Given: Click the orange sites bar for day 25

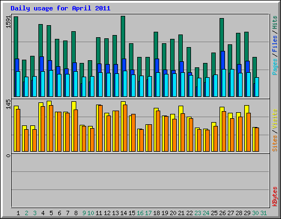Looking at the screenshot, I should pyautogui.click(x=216, y=139).
